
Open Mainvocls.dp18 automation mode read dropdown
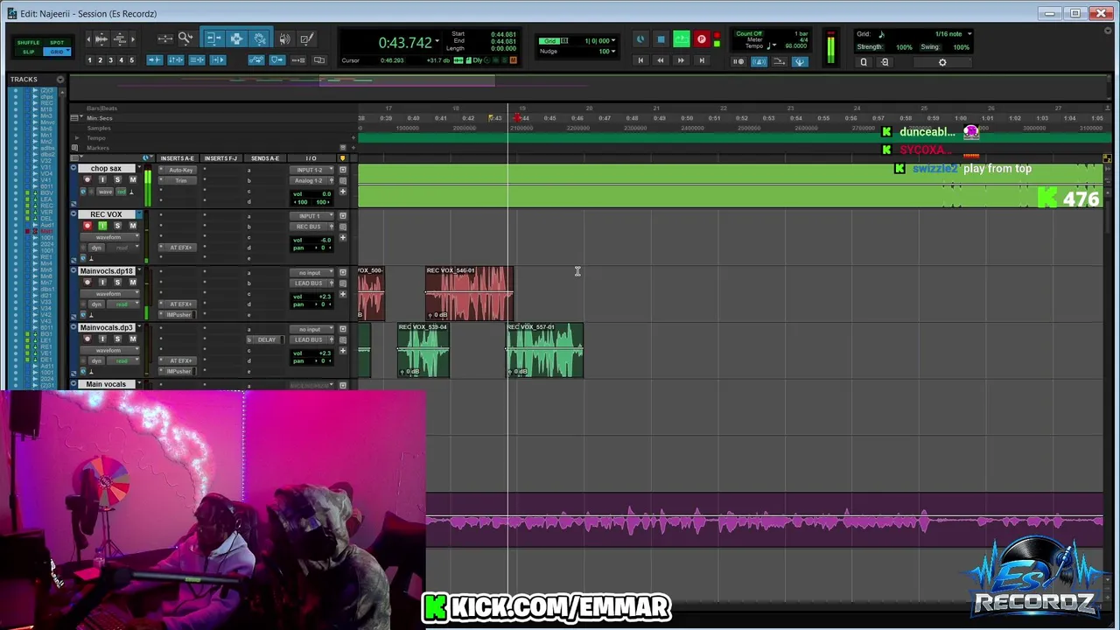pos(123,304)
